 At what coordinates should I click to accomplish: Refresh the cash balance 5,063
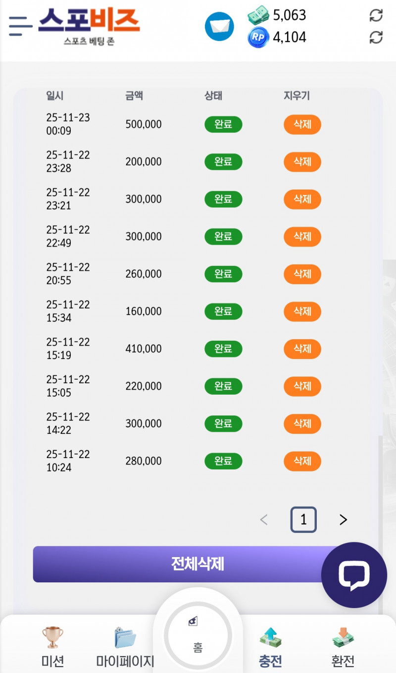click(x=376, y=15)
